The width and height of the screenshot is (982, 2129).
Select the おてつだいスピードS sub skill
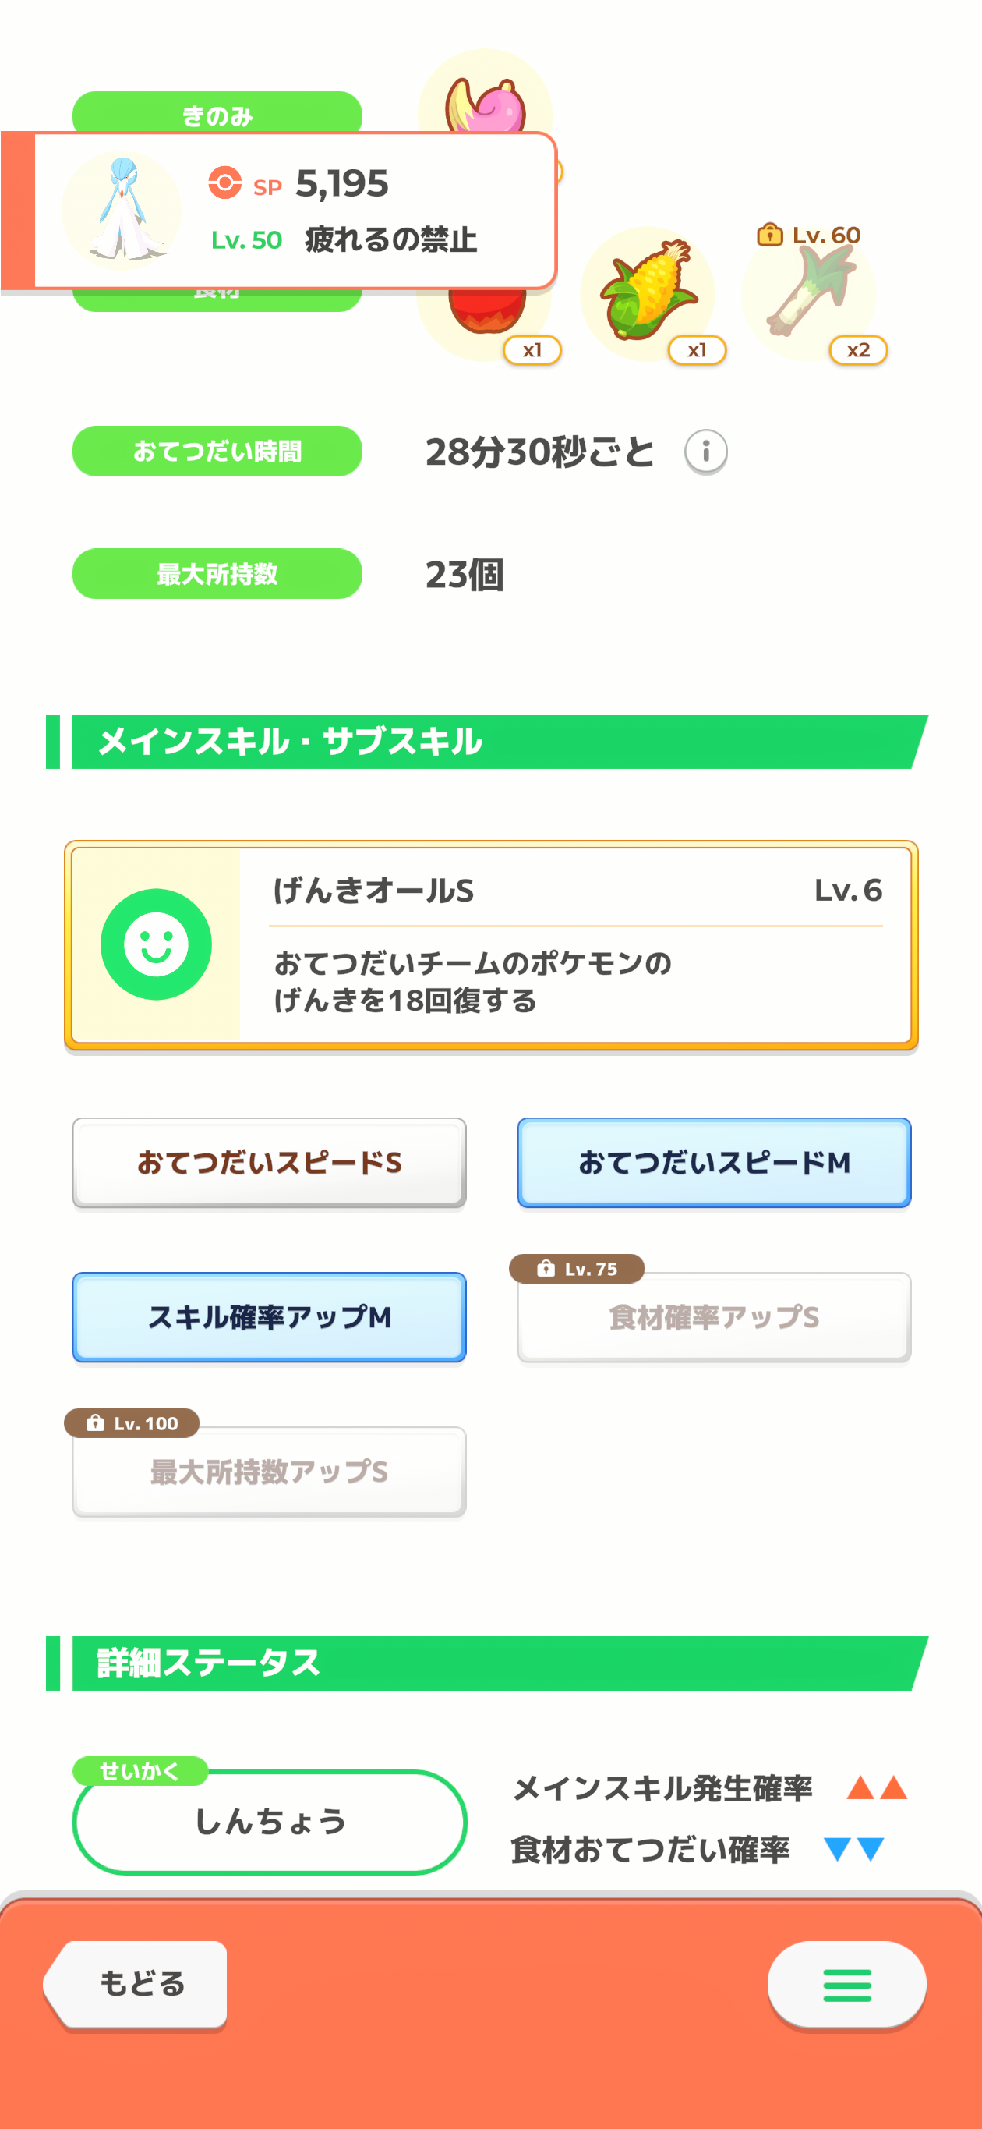tap(269, 1162)
